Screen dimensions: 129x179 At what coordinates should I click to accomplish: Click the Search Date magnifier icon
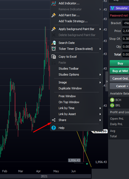click(x=54, y=43)
